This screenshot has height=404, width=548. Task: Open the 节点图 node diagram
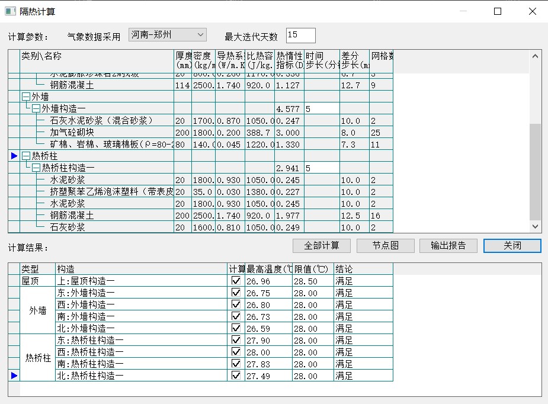[x=385, y=245]
